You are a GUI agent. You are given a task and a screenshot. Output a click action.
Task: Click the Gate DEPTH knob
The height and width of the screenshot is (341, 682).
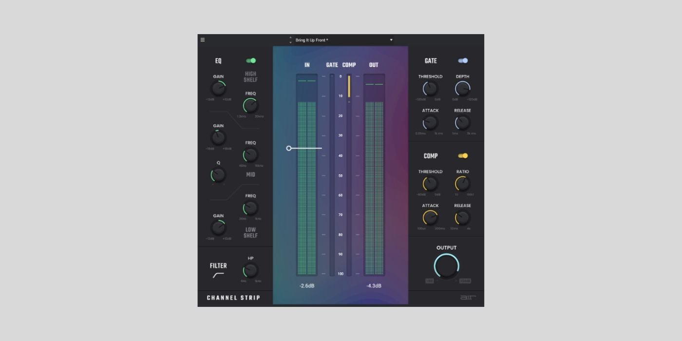pos(462,89)
